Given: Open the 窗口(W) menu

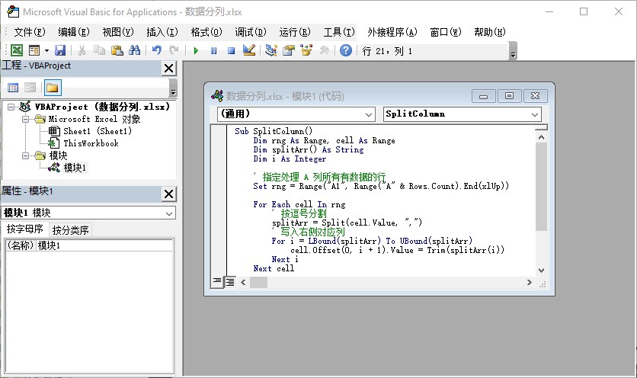Looking at the screenshot, I should 446,32.
